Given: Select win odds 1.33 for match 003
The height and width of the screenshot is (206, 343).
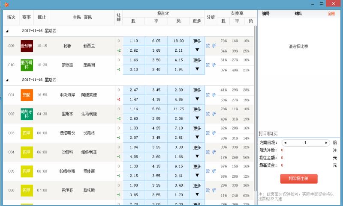Looking at the screenshot, I should (134, 128).
